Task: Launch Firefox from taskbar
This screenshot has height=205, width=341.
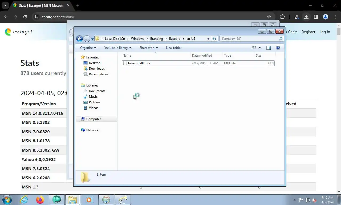Action: [40, 200]
